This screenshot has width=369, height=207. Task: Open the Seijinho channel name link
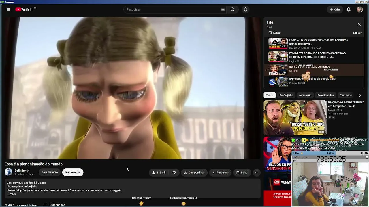pyautogui.click(x=20, y=170)
